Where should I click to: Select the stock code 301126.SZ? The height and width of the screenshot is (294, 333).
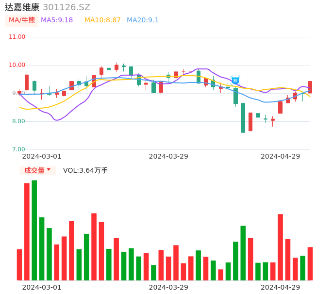coord(67,7)
